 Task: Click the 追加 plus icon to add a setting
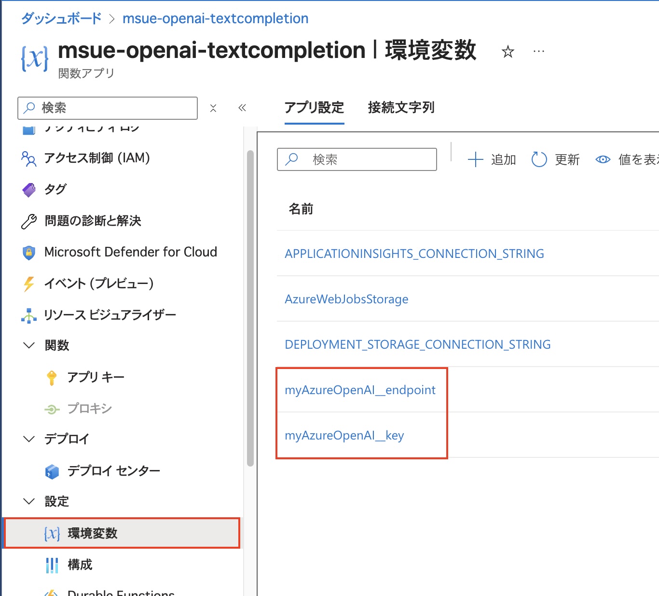(x=475, y=159)
